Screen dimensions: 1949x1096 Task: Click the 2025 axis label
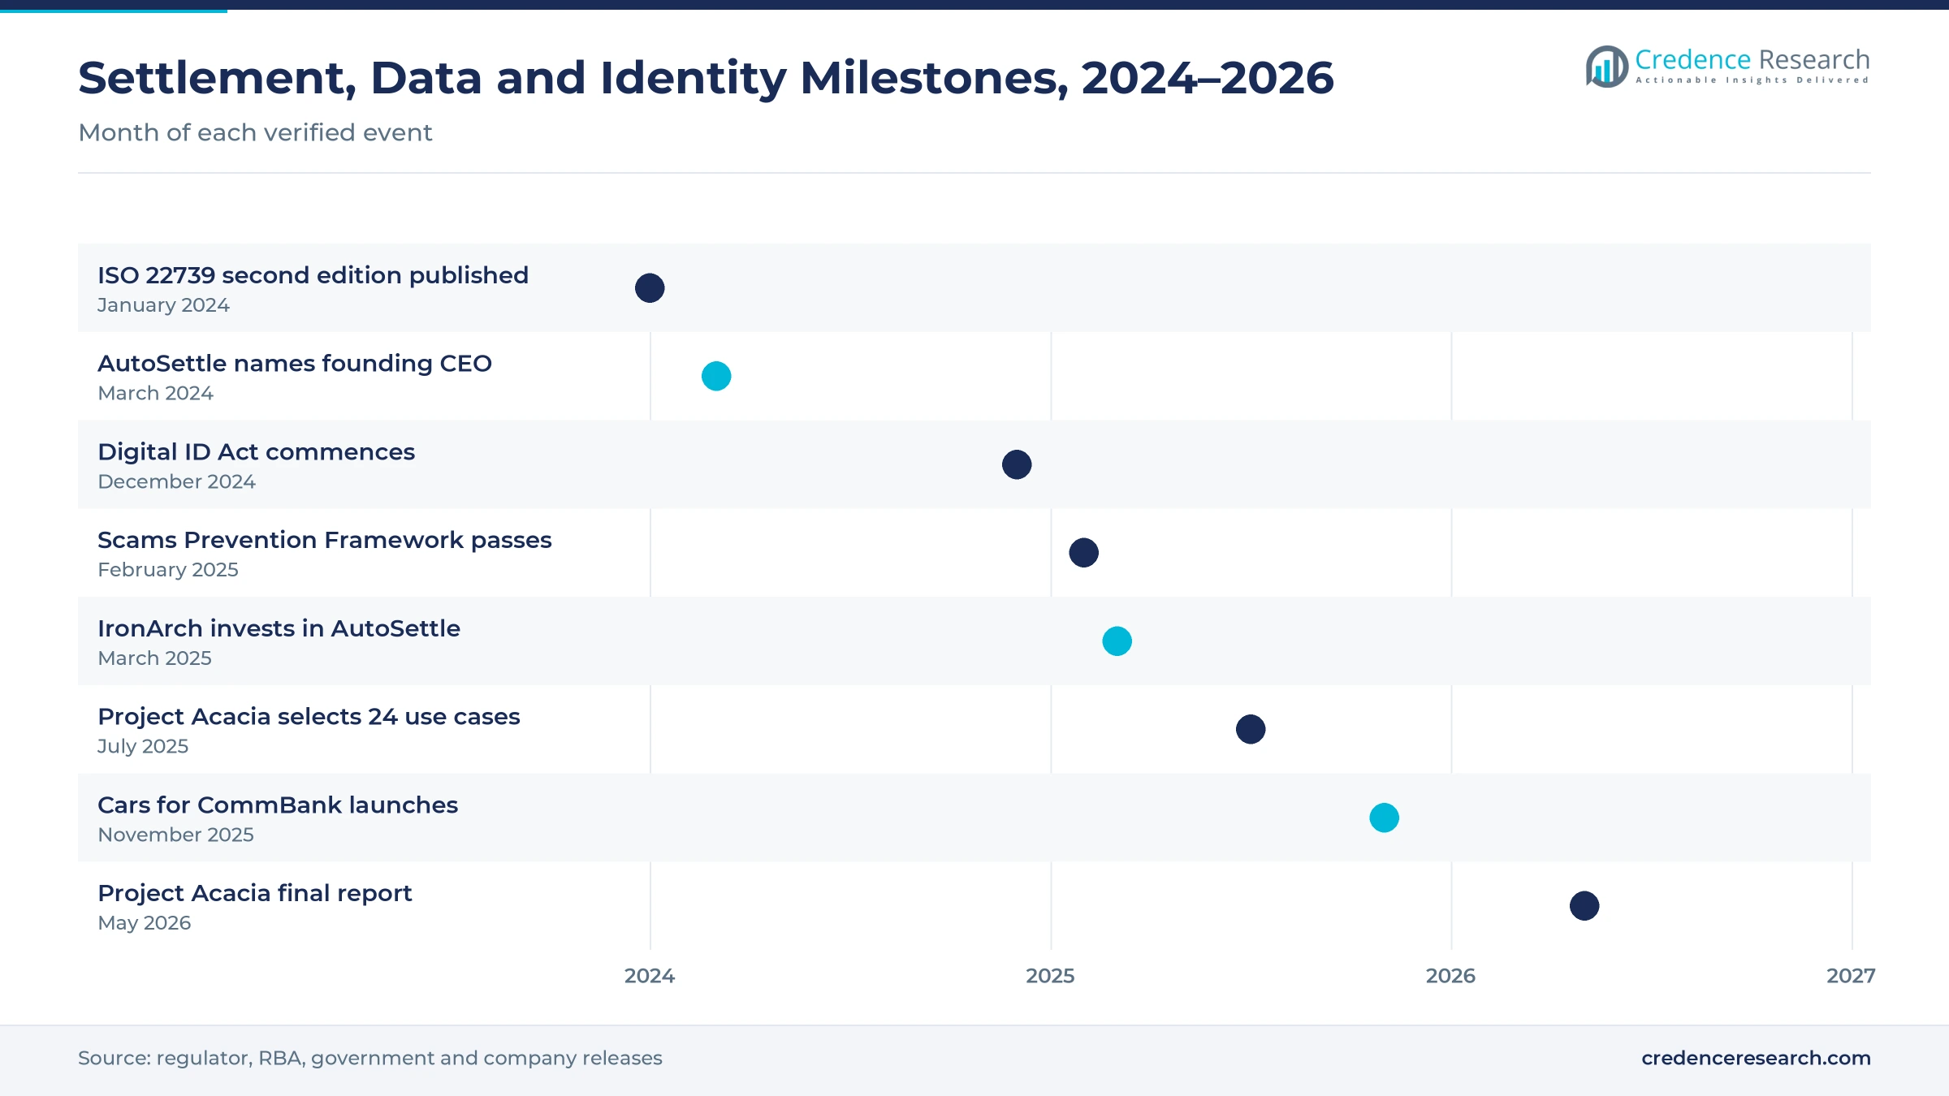click(1050, 976)
